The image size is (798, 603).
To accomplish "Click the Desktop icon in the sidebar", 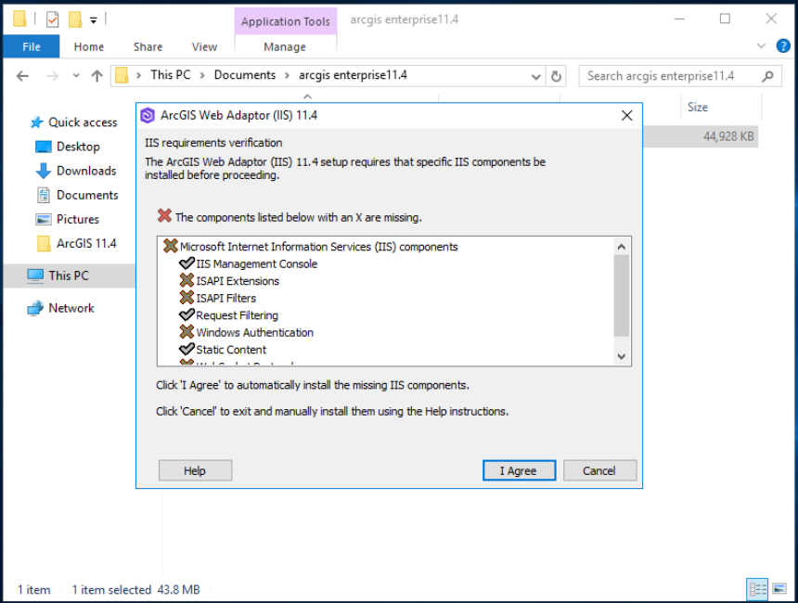I will (44, 148).
